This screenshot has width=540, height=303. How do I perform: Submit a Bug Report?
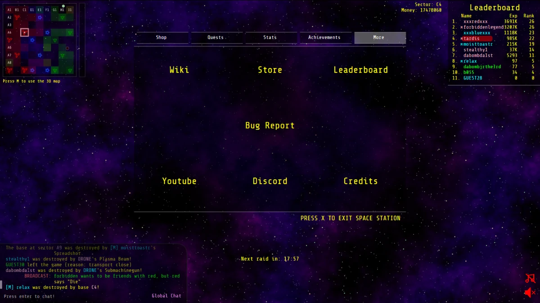click(x=270, y=125)
